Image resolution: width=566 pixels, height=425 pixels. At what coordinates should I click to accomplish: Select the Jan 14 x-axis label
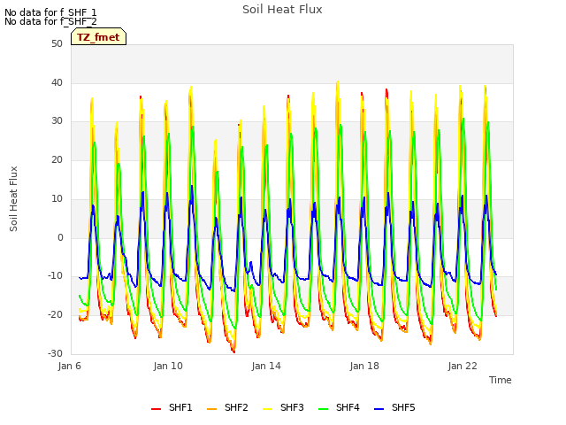[x=266, y=366]
